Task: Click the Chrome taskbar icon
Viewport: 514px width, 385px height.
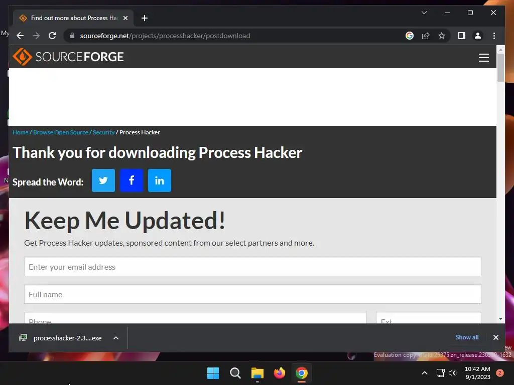Action: point(302,373)
